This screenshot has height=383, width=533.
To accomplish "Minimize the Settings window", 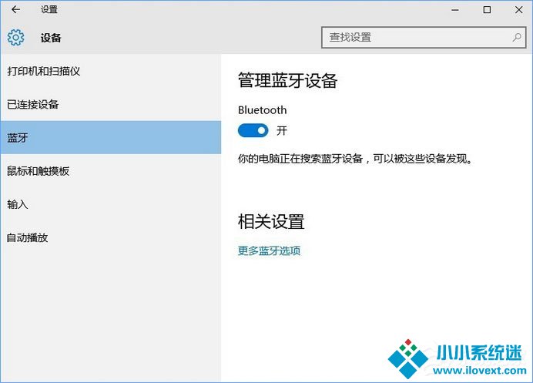I will coord(454,10).
